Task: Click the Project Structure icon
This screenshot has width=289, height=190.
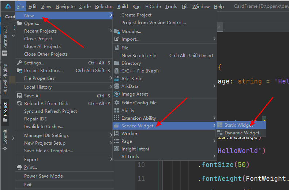Action: click(x=19, y=70)
